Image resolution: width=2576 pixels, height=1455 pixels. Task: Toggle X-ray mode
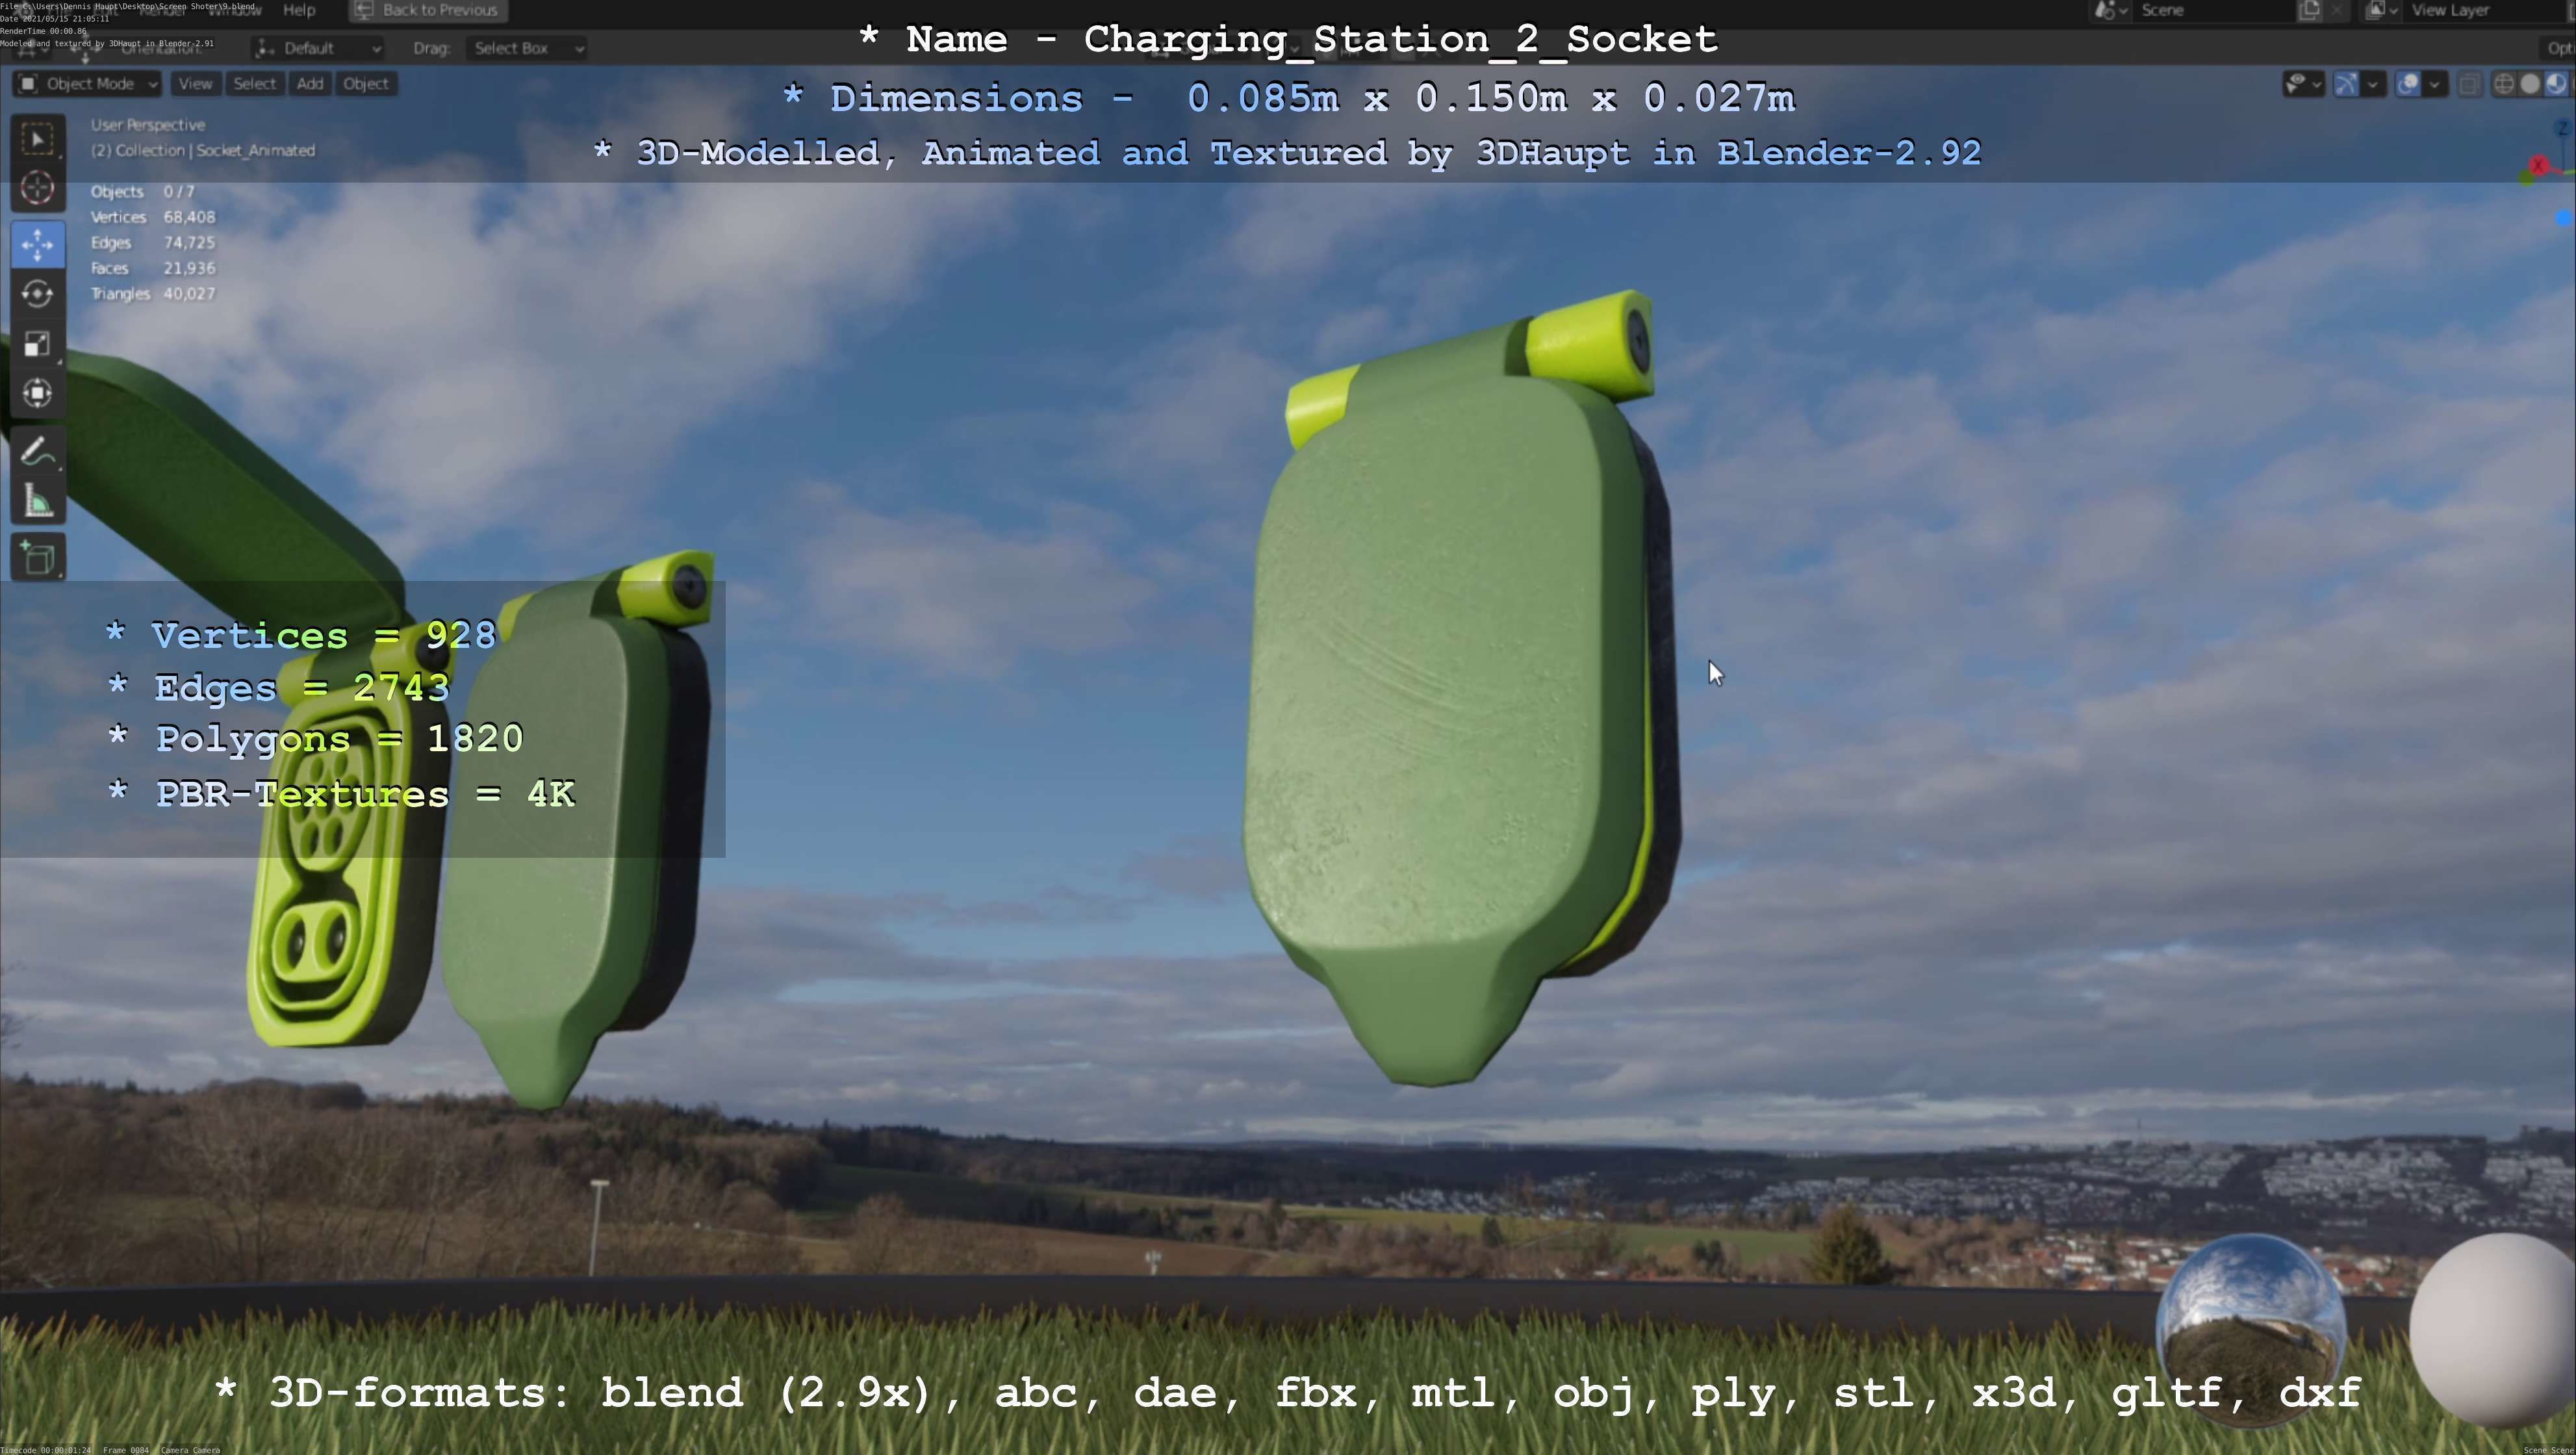pos(2469,84)
